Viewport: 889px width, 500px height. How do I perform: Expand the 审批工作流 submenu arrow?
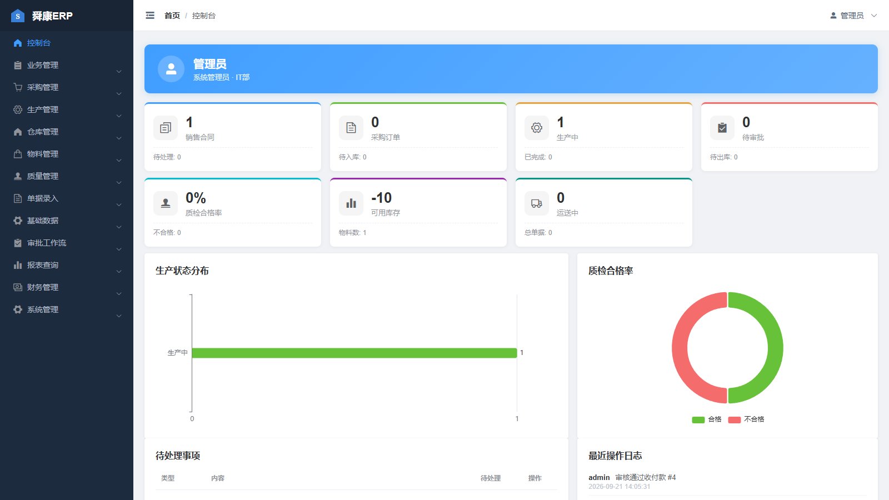119,249
